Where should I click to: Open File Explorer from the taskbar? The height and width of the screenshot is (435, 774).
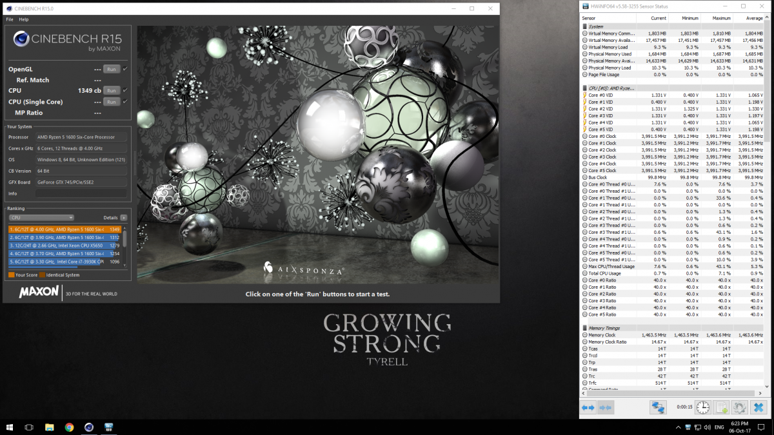[49, 427]
